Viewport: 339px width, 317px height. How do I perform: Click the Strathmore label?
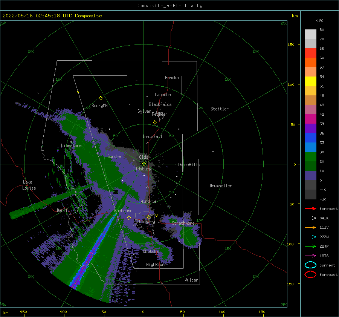(x=183, y=223)
